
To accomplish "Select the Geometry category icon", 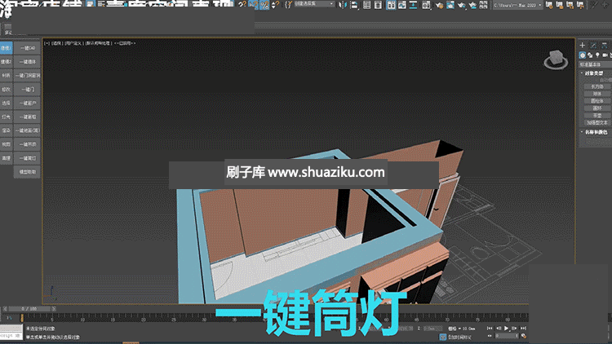I will tap(583, 55).
